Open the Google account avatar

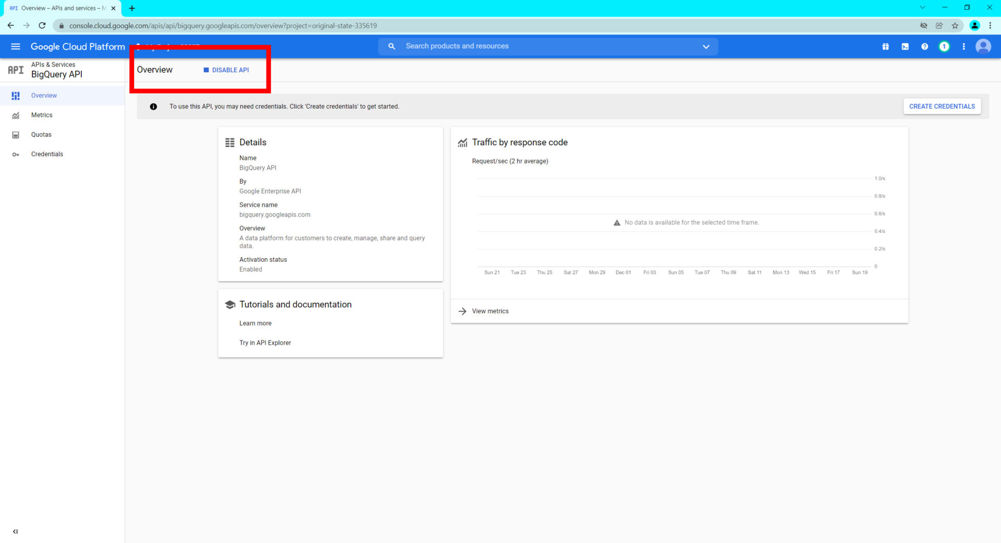(x=983, y=46)
